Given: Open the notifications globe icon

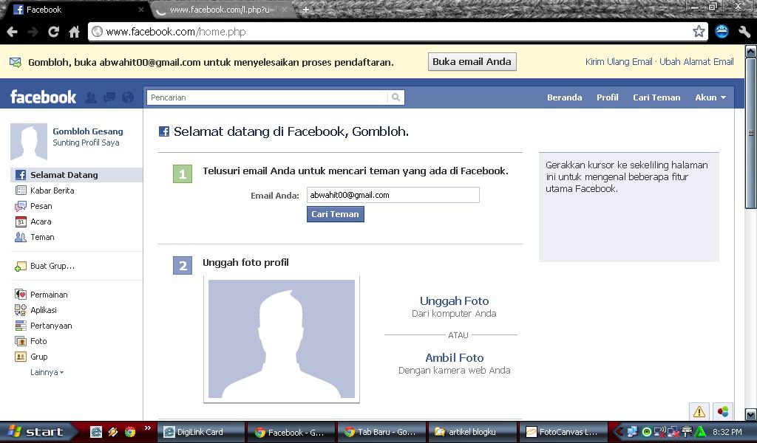Looking at the screenshot, I should [127, 97].
